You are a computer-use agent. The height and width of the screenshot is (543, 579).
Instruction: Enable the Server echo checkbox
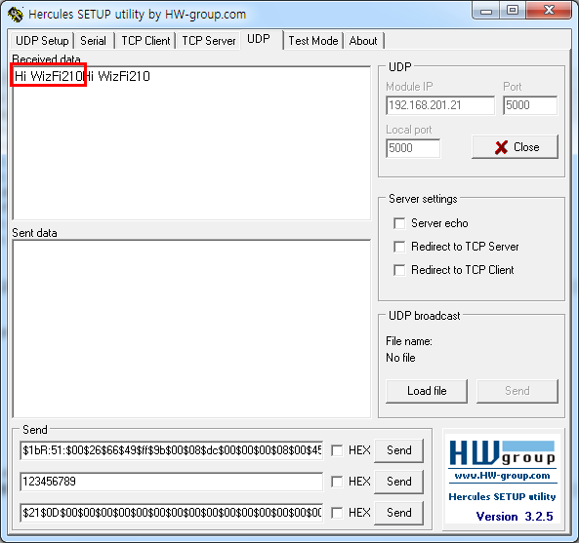pyautogui.click(x=399, y=223)
